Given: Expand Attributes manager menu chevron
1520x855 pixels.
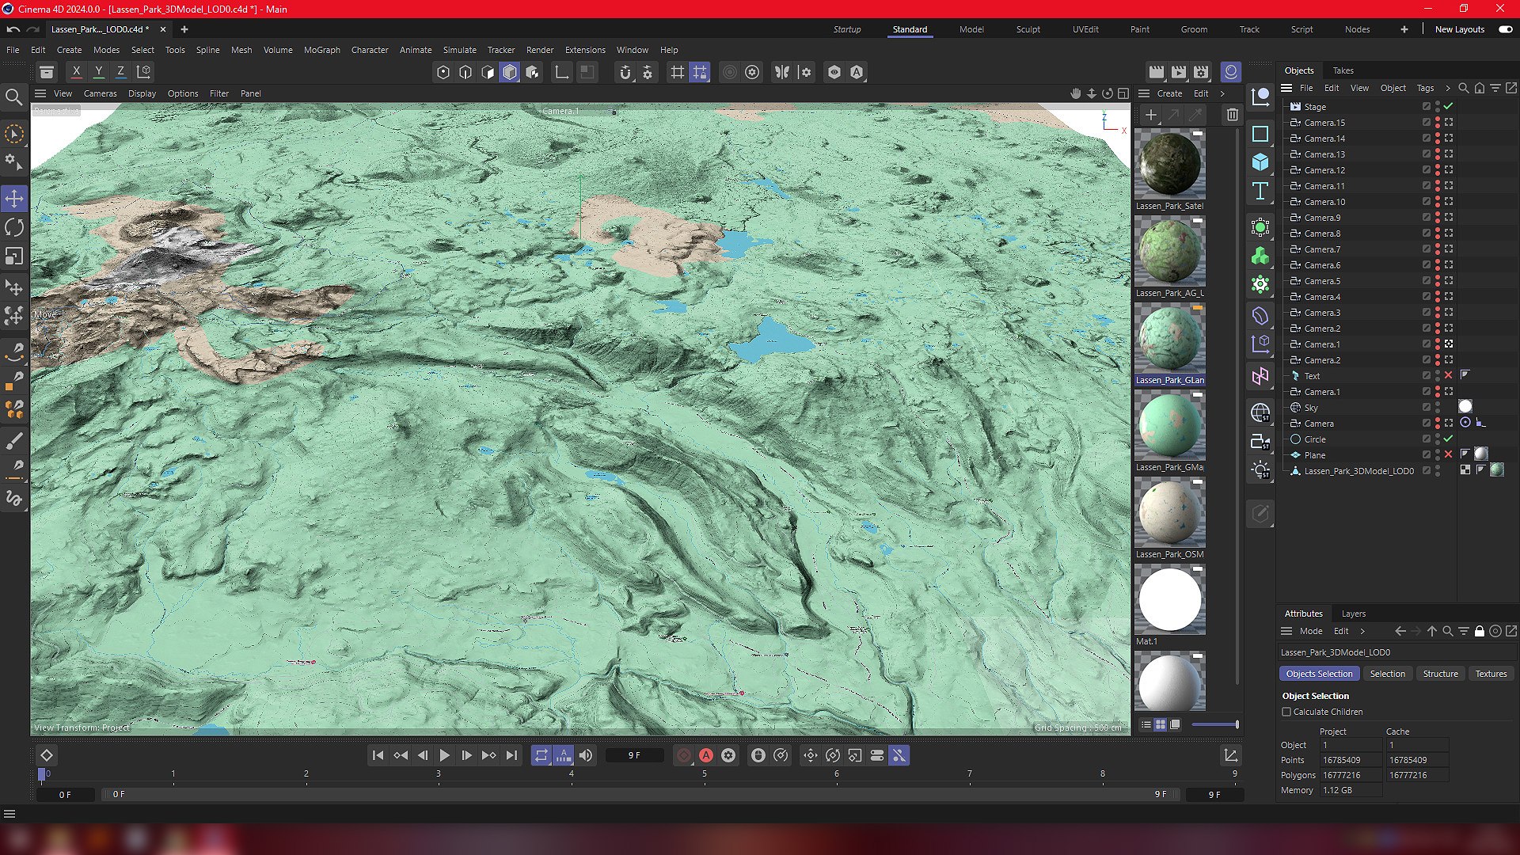Looking at the screenshot, I should tap(1362, 631).
